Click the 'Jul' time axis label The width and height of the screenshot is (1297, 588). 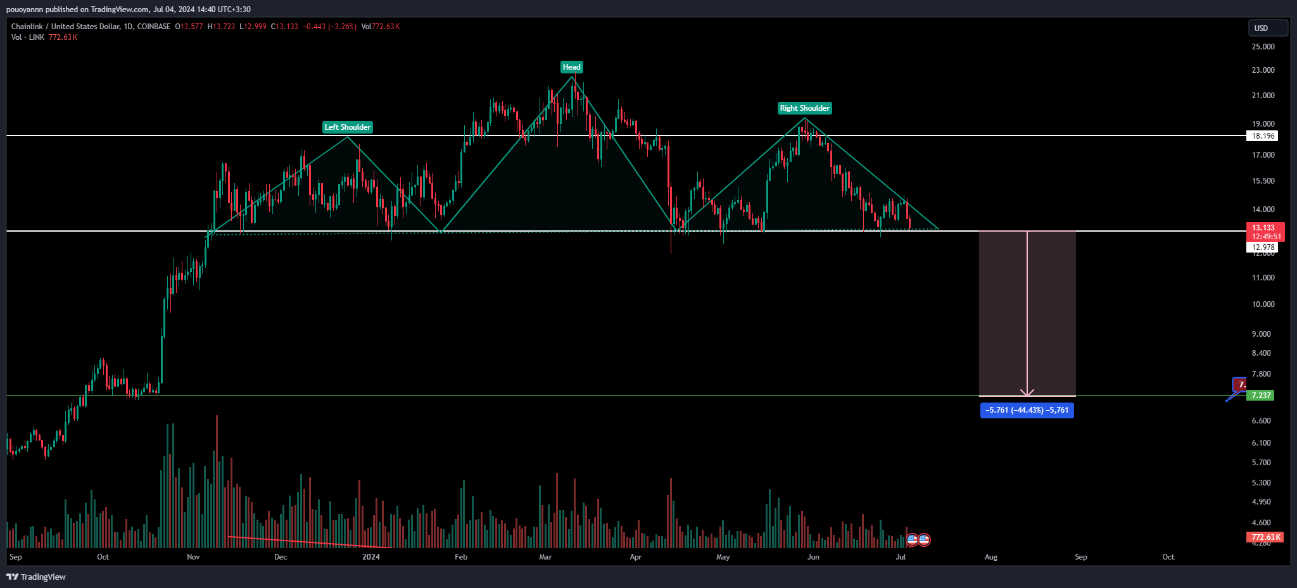pyautogui.click(x=901, y=557)
